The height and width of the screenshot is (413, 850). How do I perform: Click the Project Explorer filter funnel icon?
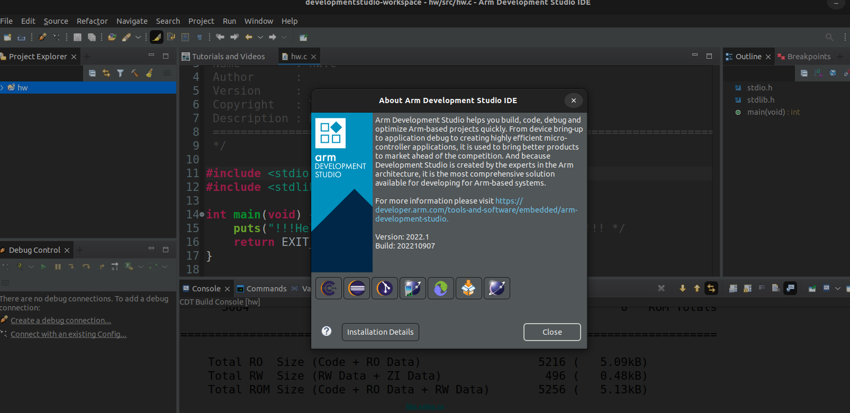click(121, 74)
